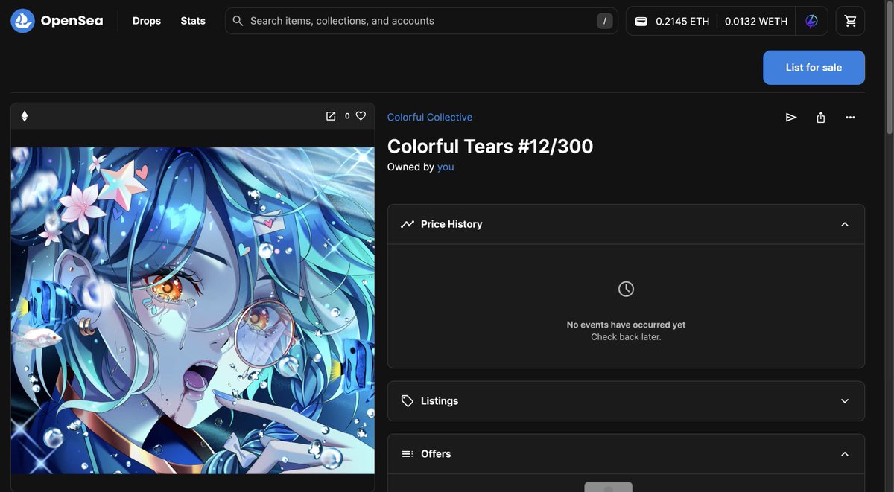Click the search items input field
The width and height of the screenshot is (894, 492).
(421, 21)
